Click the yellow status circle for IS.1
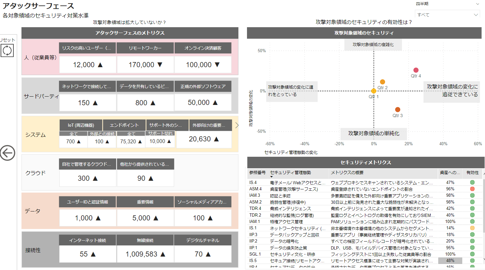 pos(472,228)
